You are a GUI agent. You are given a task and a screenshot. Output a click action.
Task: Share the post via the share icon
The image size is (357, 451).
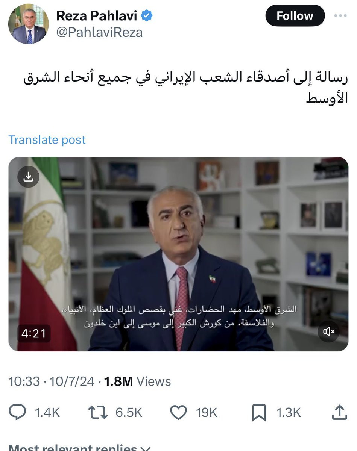click(x=339, y=412)
